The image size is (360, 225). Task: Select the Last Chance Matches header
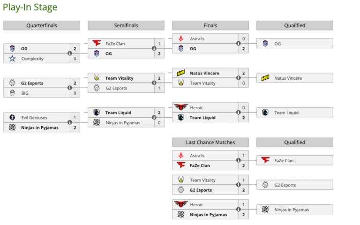point(210,142)
